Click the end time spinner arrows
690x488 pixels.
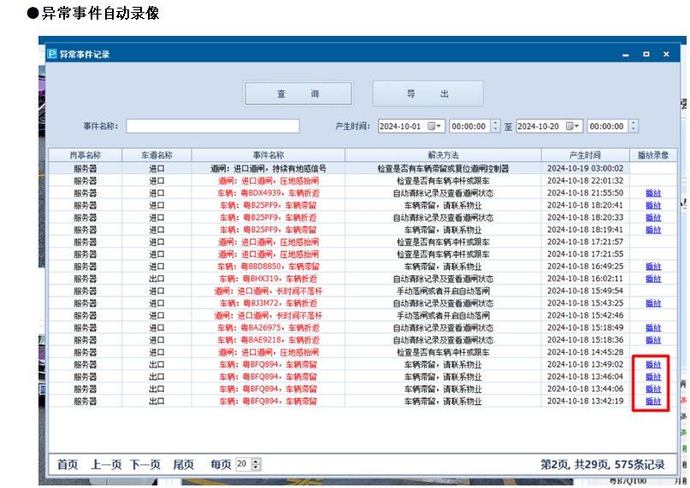tap(634, 126)
